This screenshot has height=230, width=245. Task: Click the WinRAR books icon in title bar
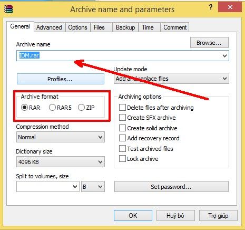tap(8, 9)
